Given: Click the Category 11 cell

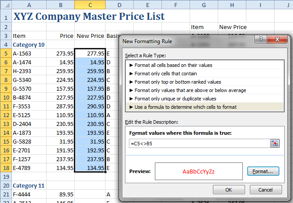Looking at the screenshot, I should (x=29, y=185).
